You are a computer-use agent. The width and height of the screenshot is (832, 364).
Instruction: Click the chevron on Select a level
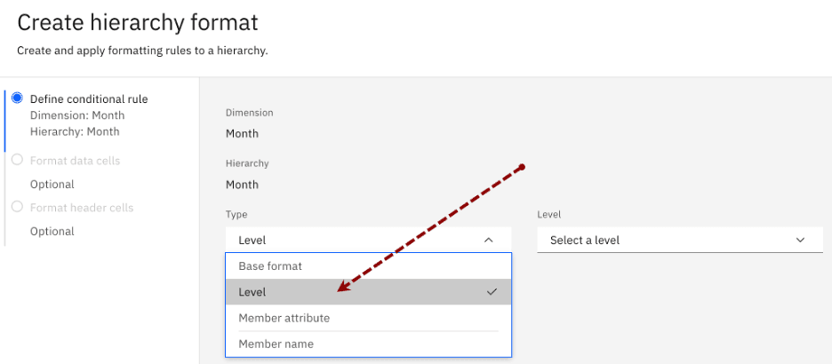pyautogui.click(x=800, y=240)
